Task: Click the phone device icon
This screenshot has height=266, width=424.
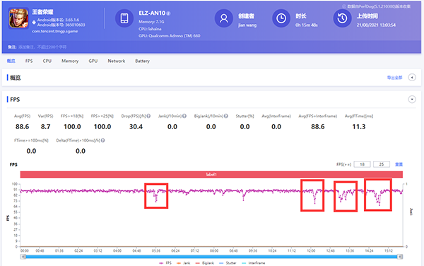Action: [x=124, y=18]
